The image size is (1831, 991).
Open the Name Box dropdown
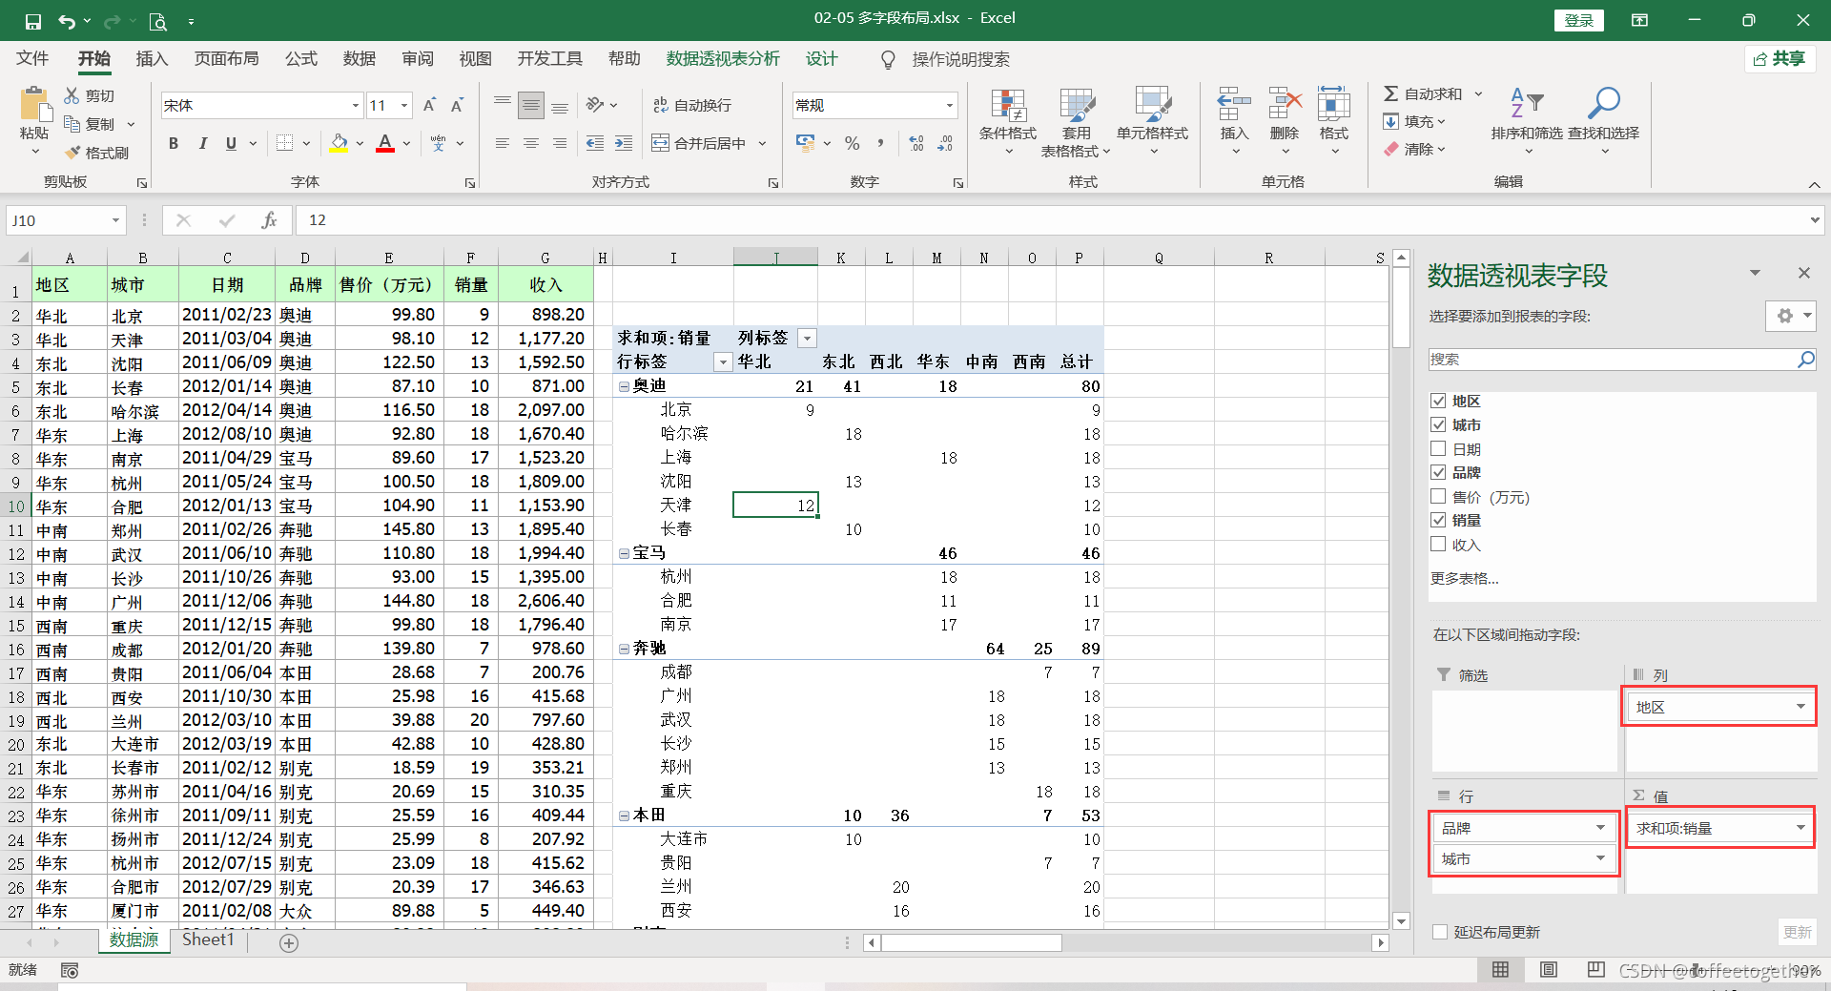[115, 220]
